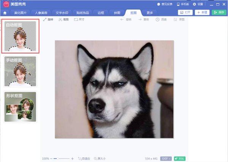228x162 pixels.
Task: Open 意见反馈 feedback
Action: click(165, 4)
